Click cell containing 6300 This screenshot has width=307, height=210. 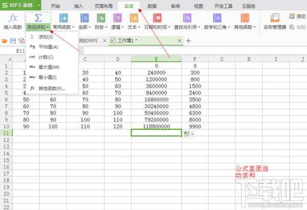(x=195, y=113)
